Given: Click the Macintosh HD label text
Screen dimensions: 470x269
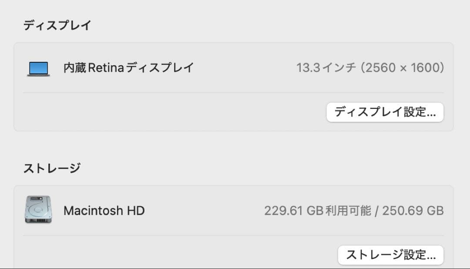Looking at the screenshot, I should click(x=104, y=211).
